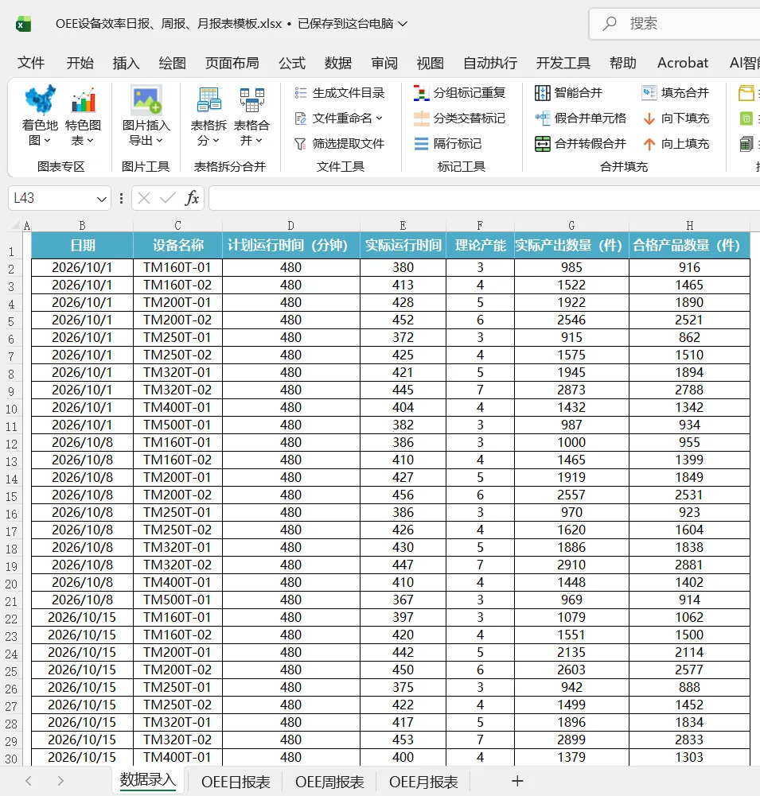The height and width of the screenshot is (796, 760).
Task: Add a new sheet with plus button
Action: pos(517,781)
